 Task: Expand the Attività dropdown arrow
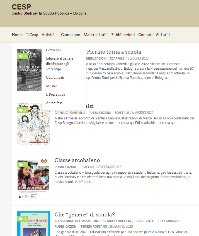click(x=57, y=35)
